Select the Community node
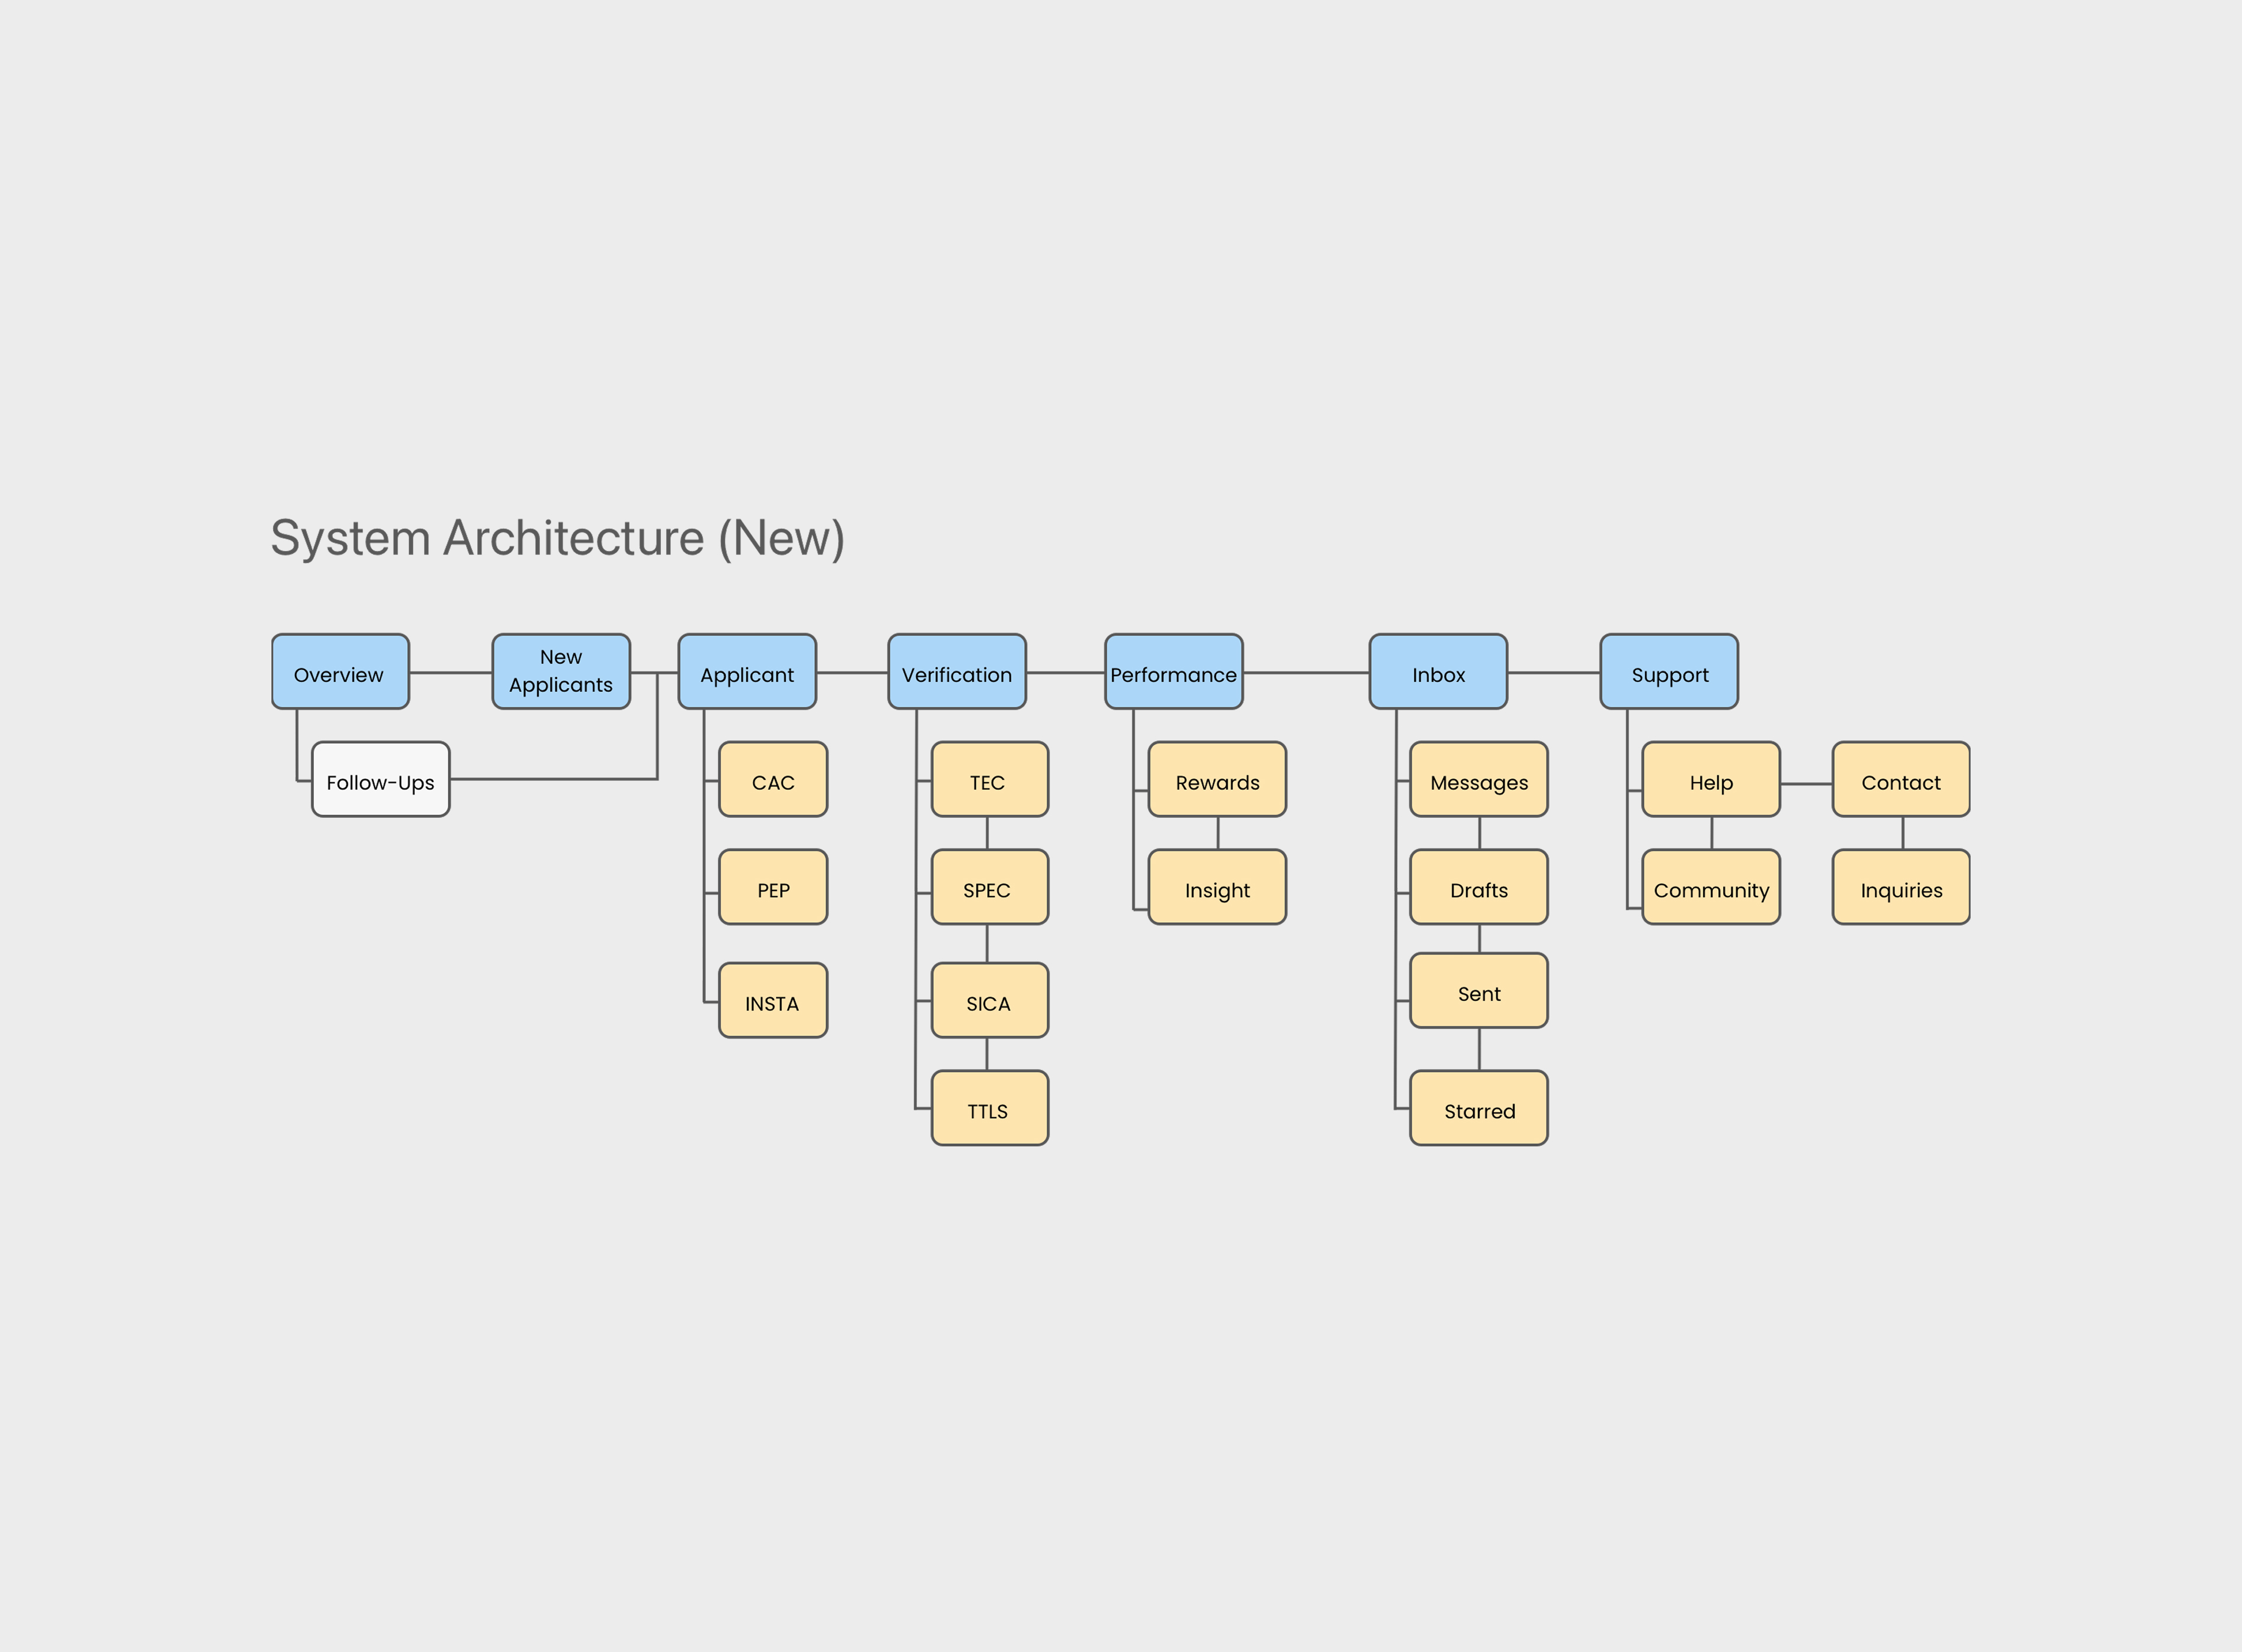Viewport: 2242px width, 1652px height. point(1711,888)
